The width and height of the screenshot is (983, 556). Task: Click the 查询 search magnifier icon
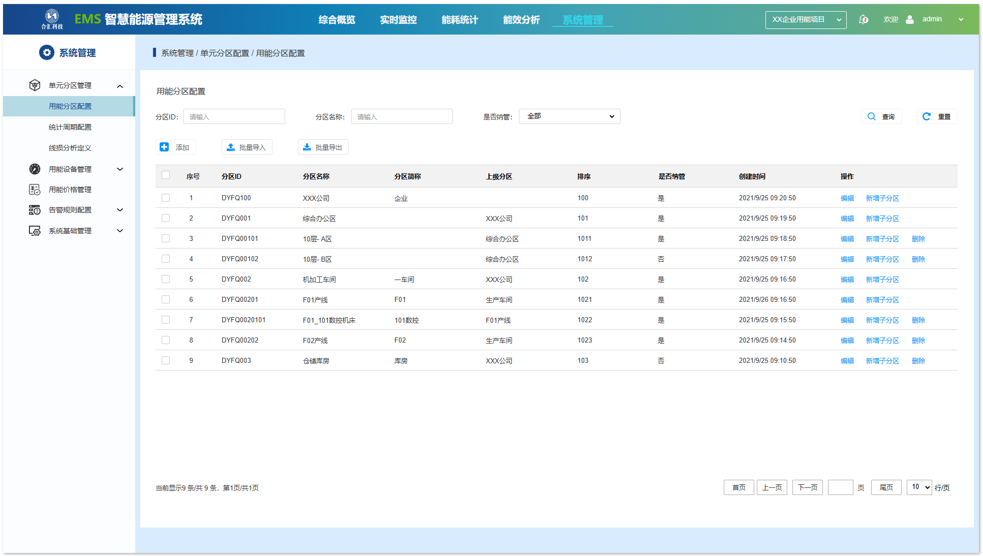coord(872,116)
